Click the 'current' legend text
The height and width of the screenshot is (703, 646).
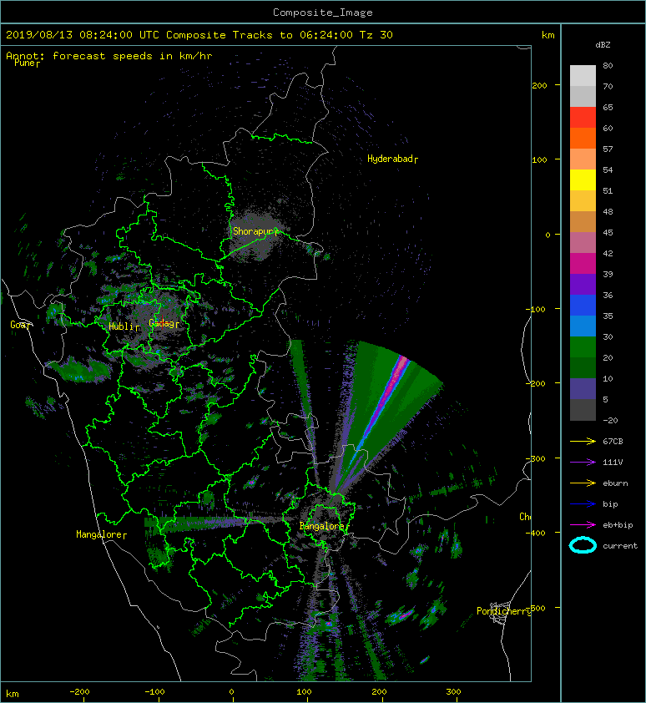620,546
